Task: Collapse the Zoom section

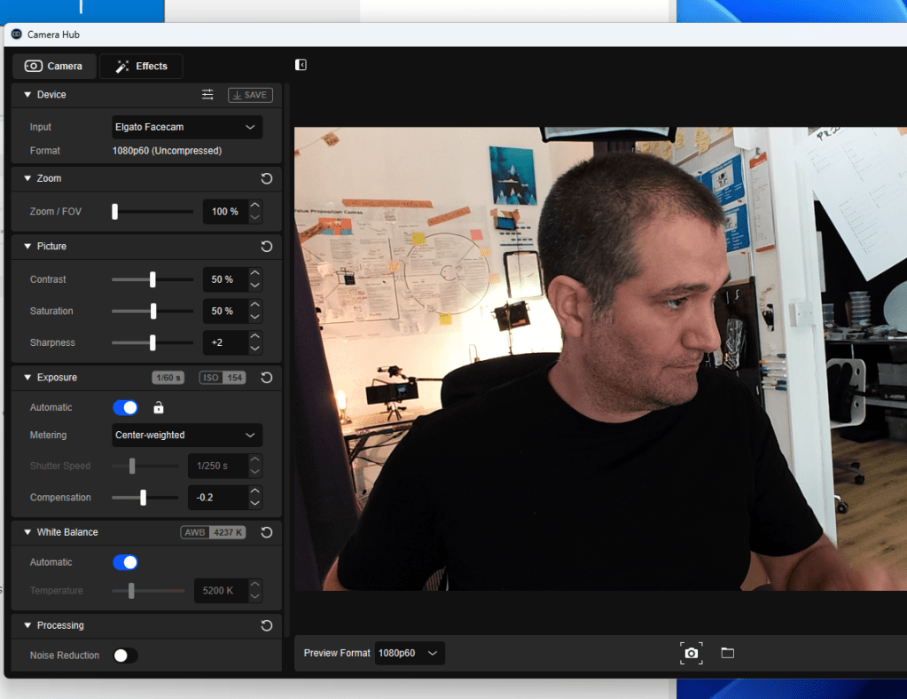Action: [x=27, y=178]
